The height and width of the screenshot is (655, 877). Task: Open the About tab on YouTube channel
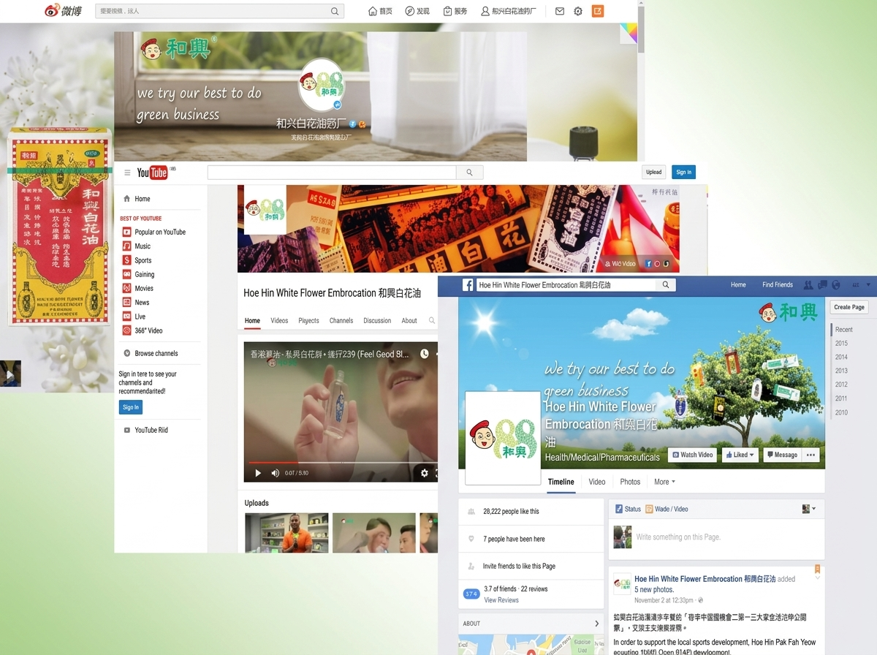(x=409, y=320)
